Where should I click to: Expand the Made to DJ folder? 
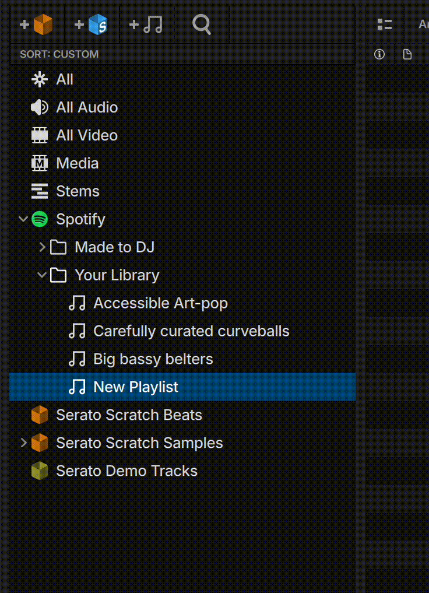tap(43, 247)
